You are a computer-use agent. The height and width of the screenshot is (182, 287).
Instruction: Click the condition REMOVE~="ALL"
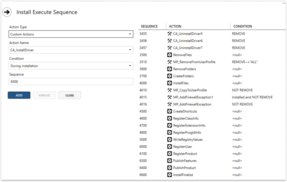(x=245, y=62)
